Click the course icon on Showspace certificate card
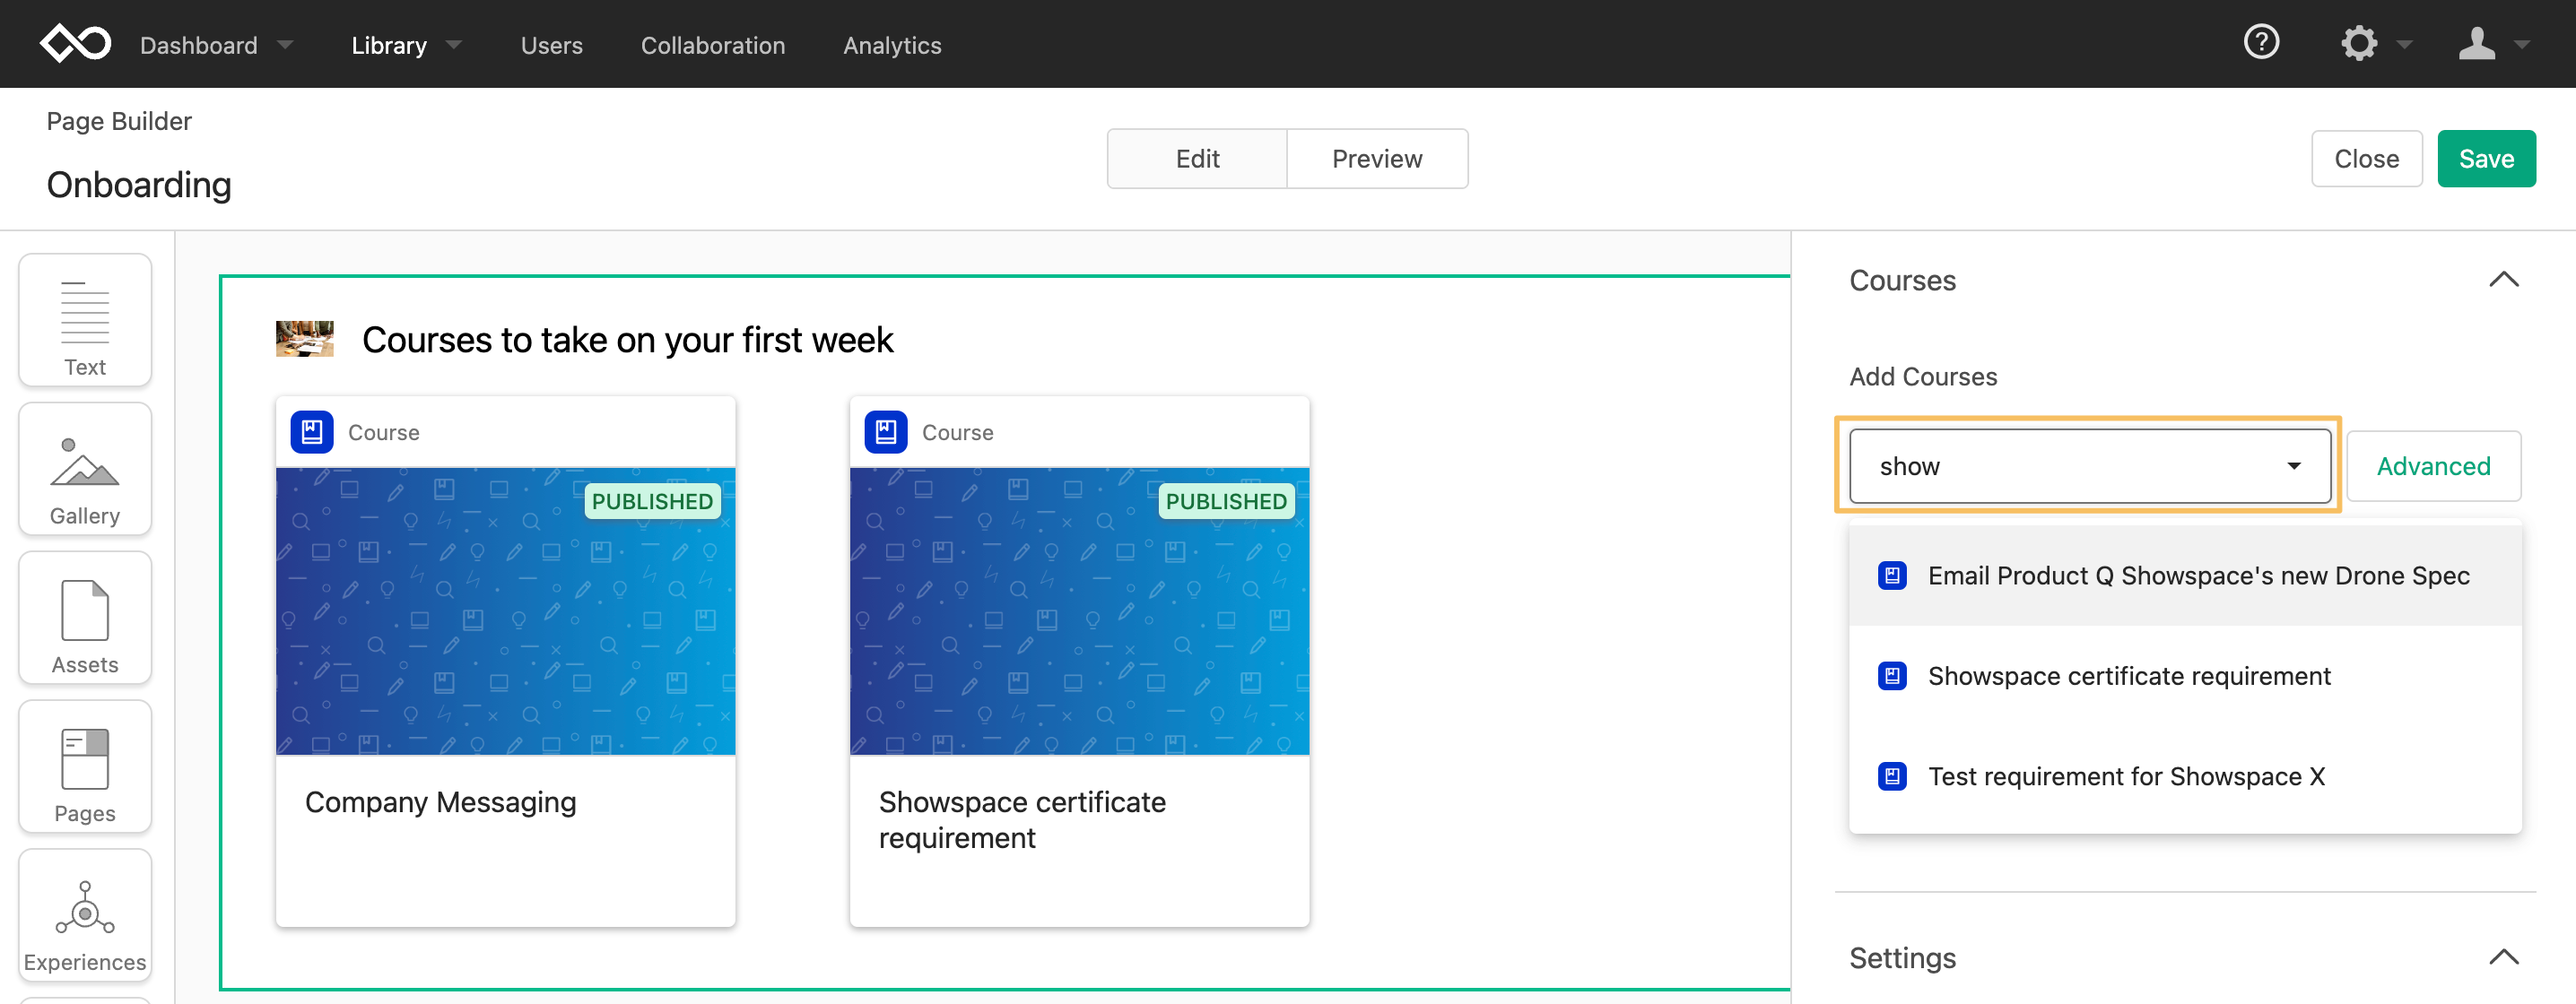This screenshot has height=1004, width=2576. tap(886, 433)
